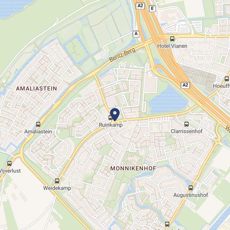Click the blue lake beside the A2
Screen dimensions: 230x230
coord(168,101)
